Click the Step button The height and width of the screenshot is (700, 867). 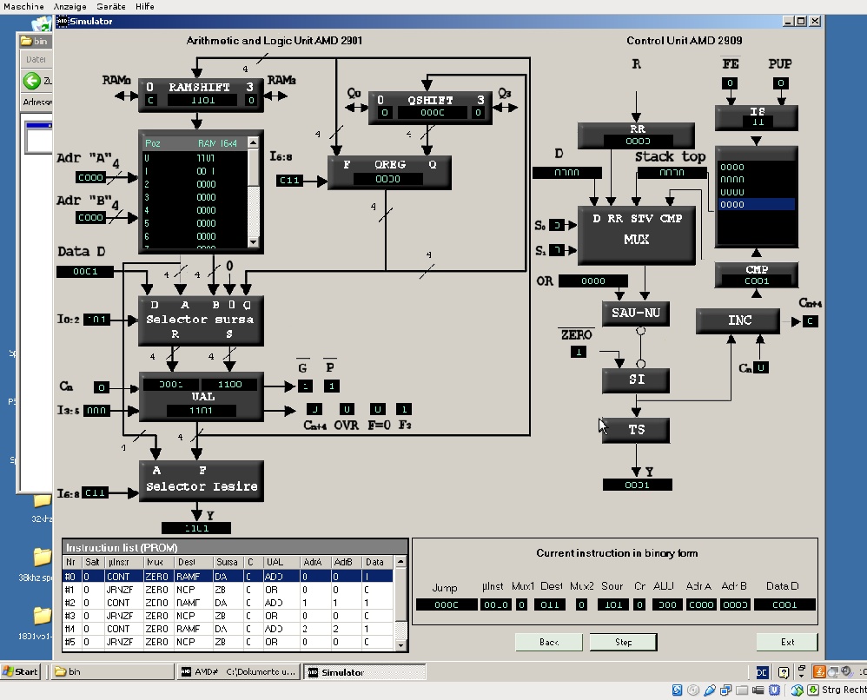click(623, 642)
